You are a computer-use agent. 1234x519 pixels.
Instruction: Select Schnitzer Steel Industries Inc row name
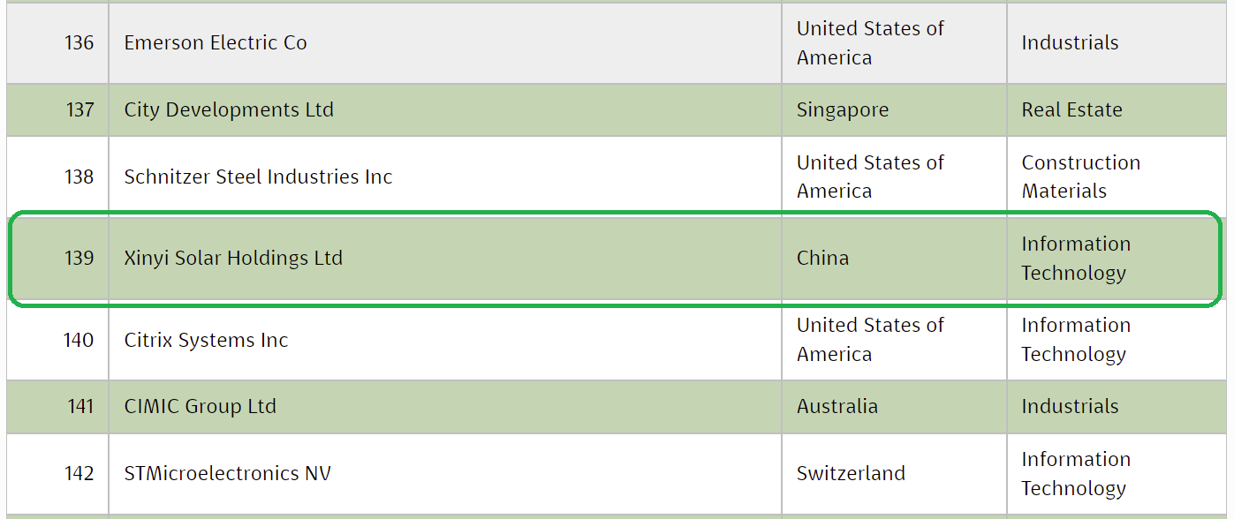pyautogui.click(x=258, y=177)
